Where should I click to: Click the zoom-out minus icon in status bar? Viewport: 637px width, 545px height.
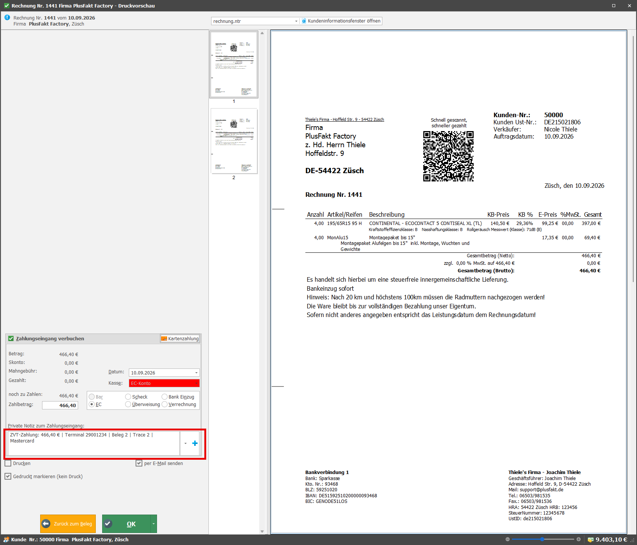507,539
